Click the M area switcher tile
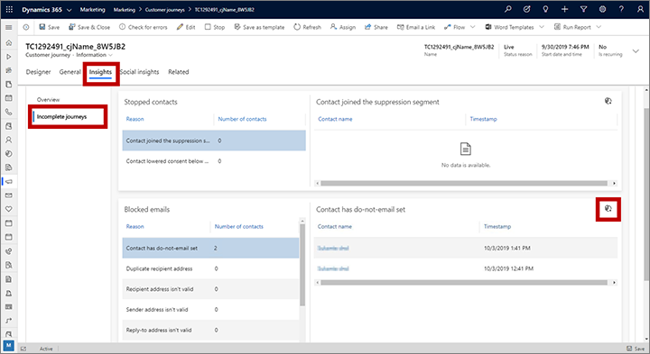This screenshot has height=354, width=650. click(9, 346)
